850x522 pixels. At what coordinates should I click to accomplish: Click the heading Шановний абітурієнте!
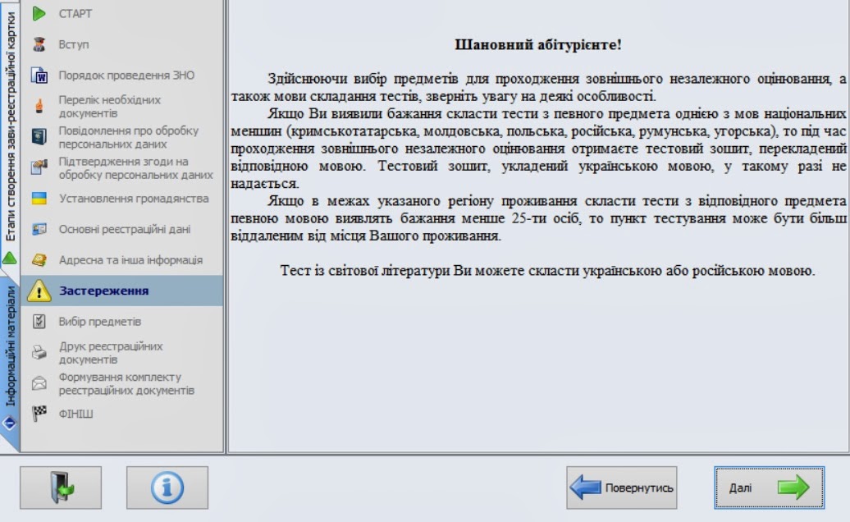(537, 44)
